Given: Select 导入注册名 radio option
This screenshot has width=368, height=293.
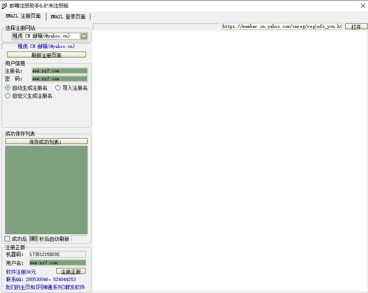Looking at the screenshot, I should (58, 88).
